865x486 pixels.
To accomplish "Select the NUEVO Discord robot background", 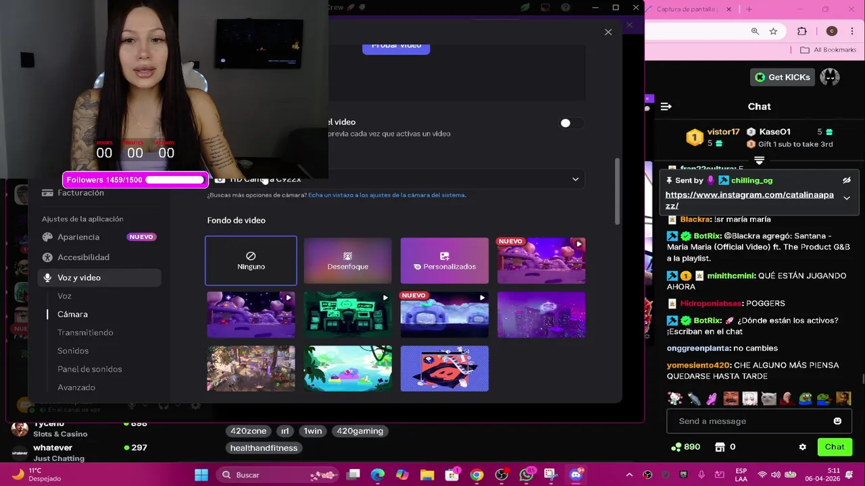I will [445, 315].
